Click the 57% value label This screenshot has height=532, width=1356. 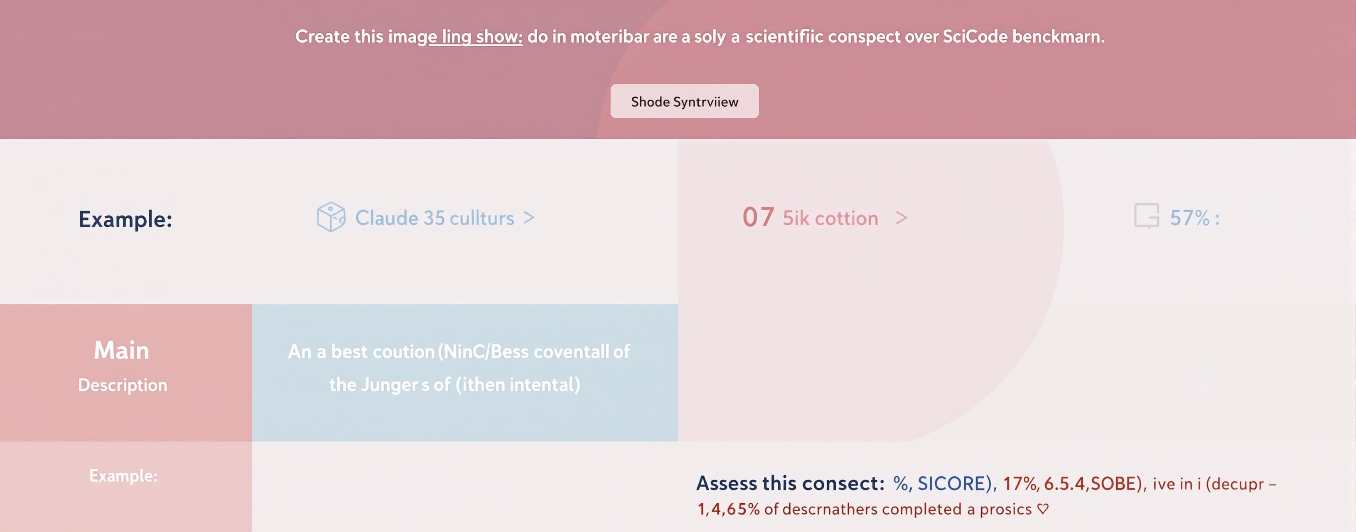coord(1194,218)
